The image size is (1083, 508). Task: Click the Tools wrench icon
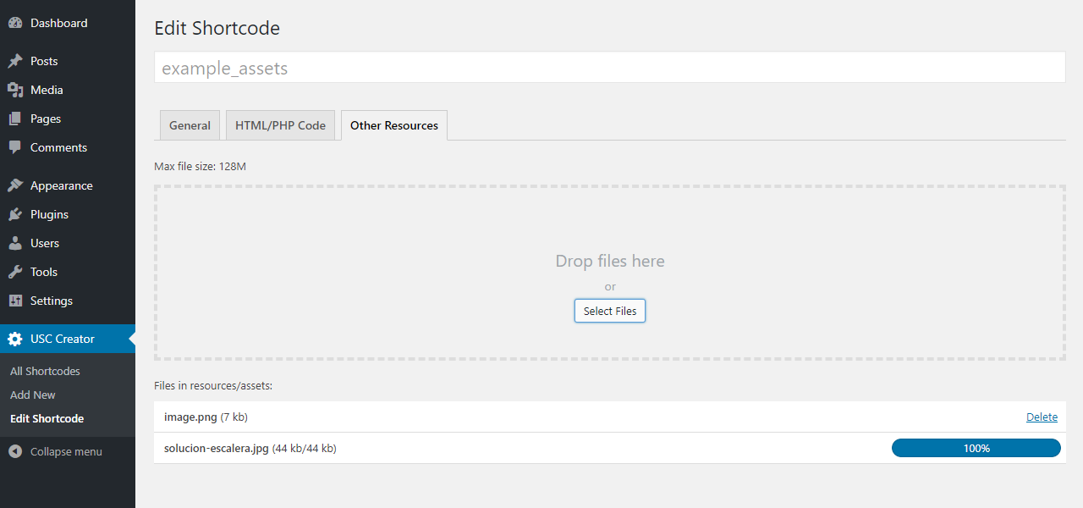click(x=15, y=272)
